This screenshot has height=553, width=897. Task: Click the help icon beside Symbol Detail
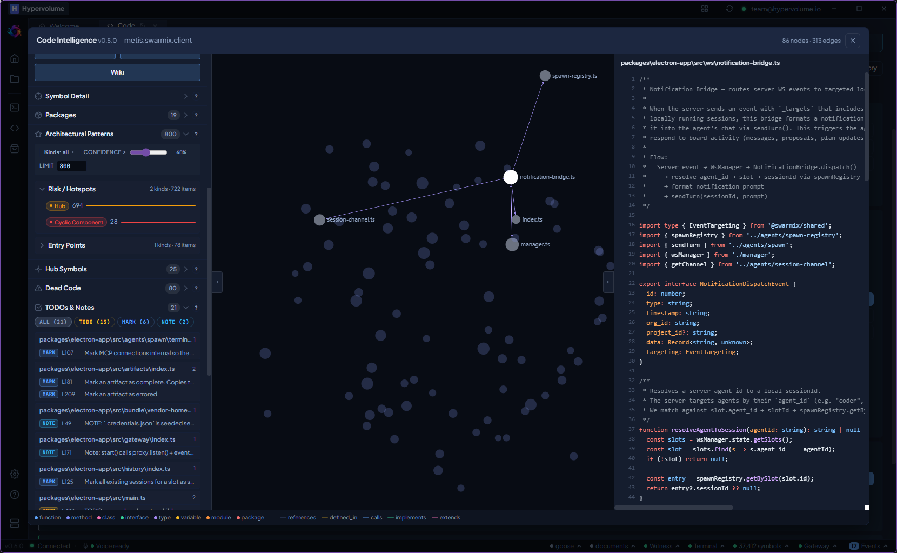tap(196, 96)
